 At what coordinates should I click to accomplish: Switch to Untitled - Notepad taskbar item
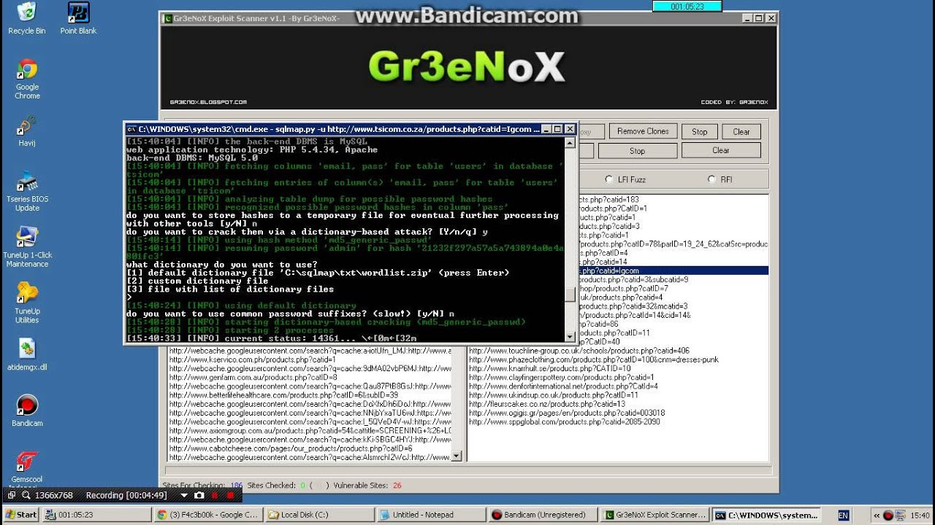[x=432, y=515]
